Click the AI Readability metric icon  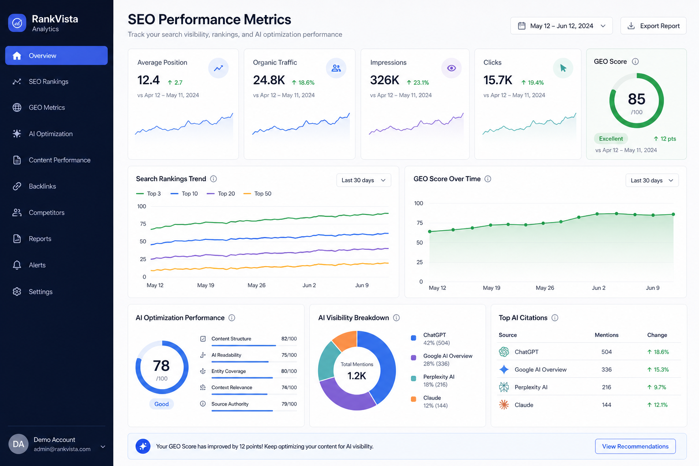click(203, 355)
